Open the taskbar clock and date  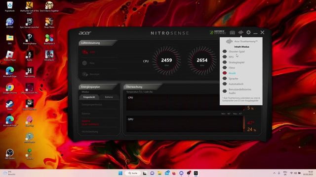point(308,173)
